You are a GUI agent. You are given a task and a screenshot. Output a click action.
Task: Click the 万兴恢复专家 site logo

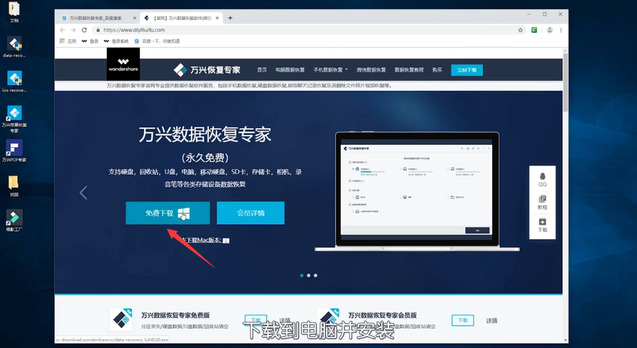[207, 70]
